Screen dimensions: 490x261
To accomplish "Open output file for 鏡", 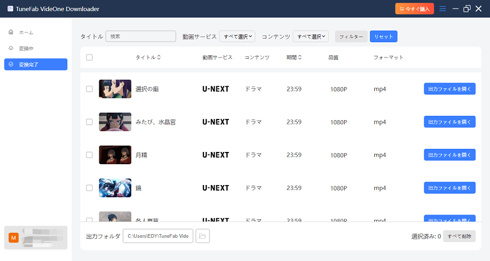I will (x=450, y=188).
